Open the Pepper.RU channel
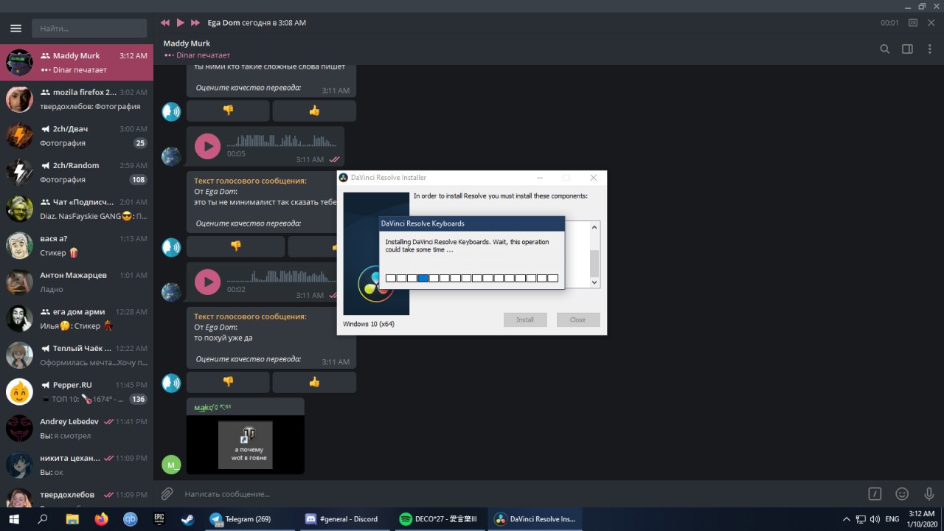 pos(77,392)
